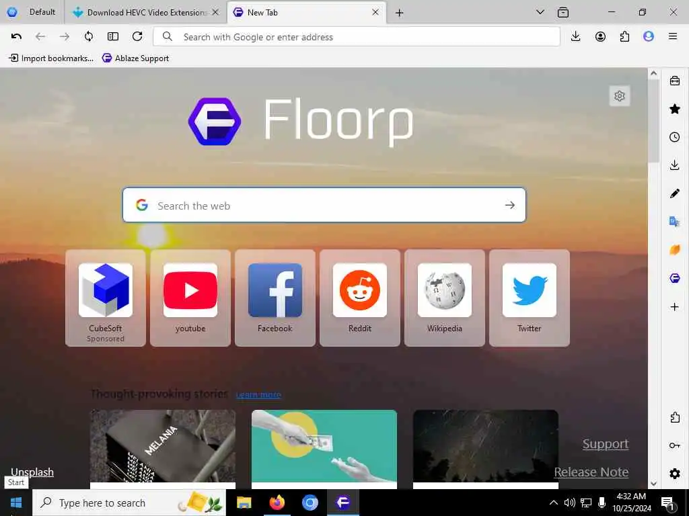Add a new sidebar panel with plus
The width and height of the screenshot is (689, 516).
[675, 306]
